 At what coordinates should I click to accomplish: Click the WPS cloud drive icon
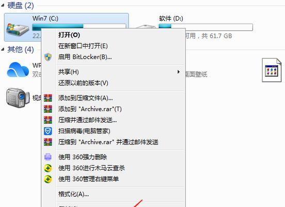pos(18,70)
